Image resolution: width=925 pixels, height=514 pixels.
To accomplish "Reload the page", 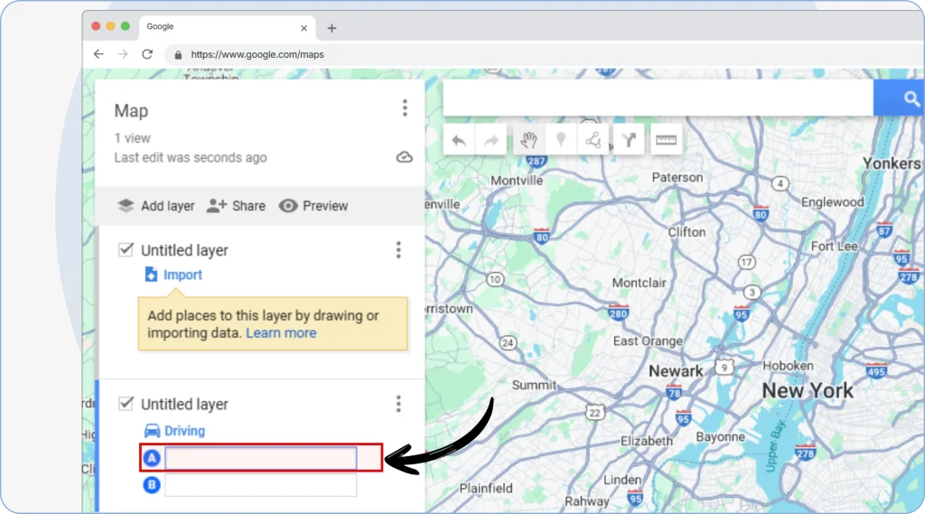I will tap(147, 54).
